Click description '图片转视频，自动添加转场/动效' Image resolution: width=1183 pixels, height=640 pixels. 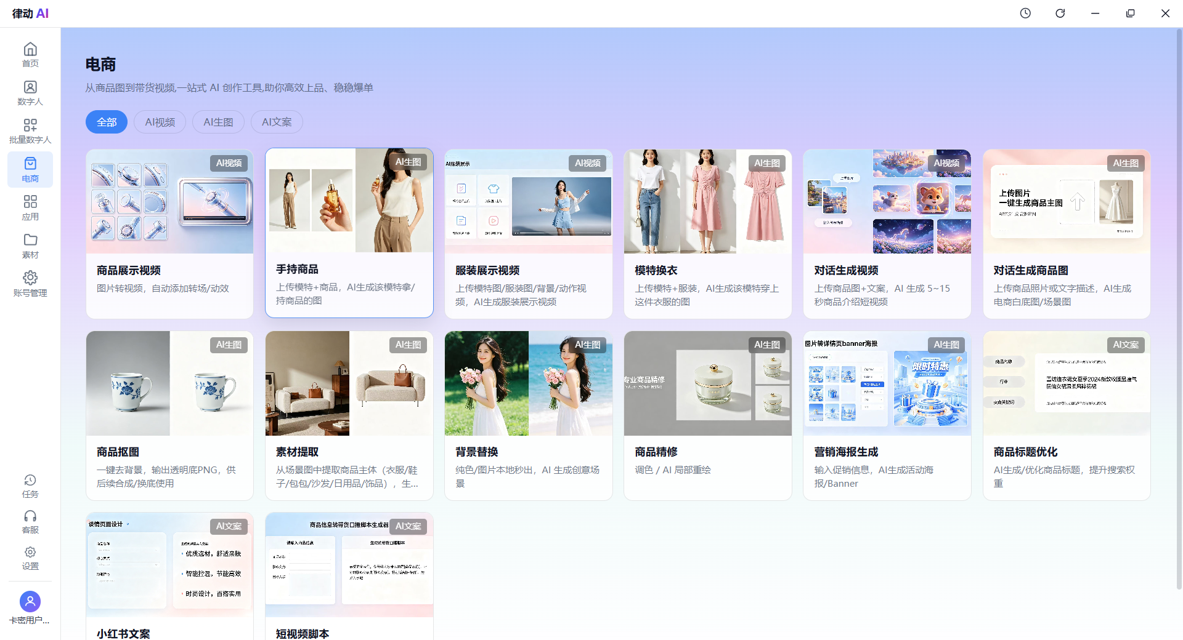(x=163, y=289)
